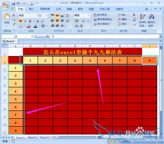Screen dimensions: 164x144
Task: Cut the selection with scissors icon
Action: point(13,15)
